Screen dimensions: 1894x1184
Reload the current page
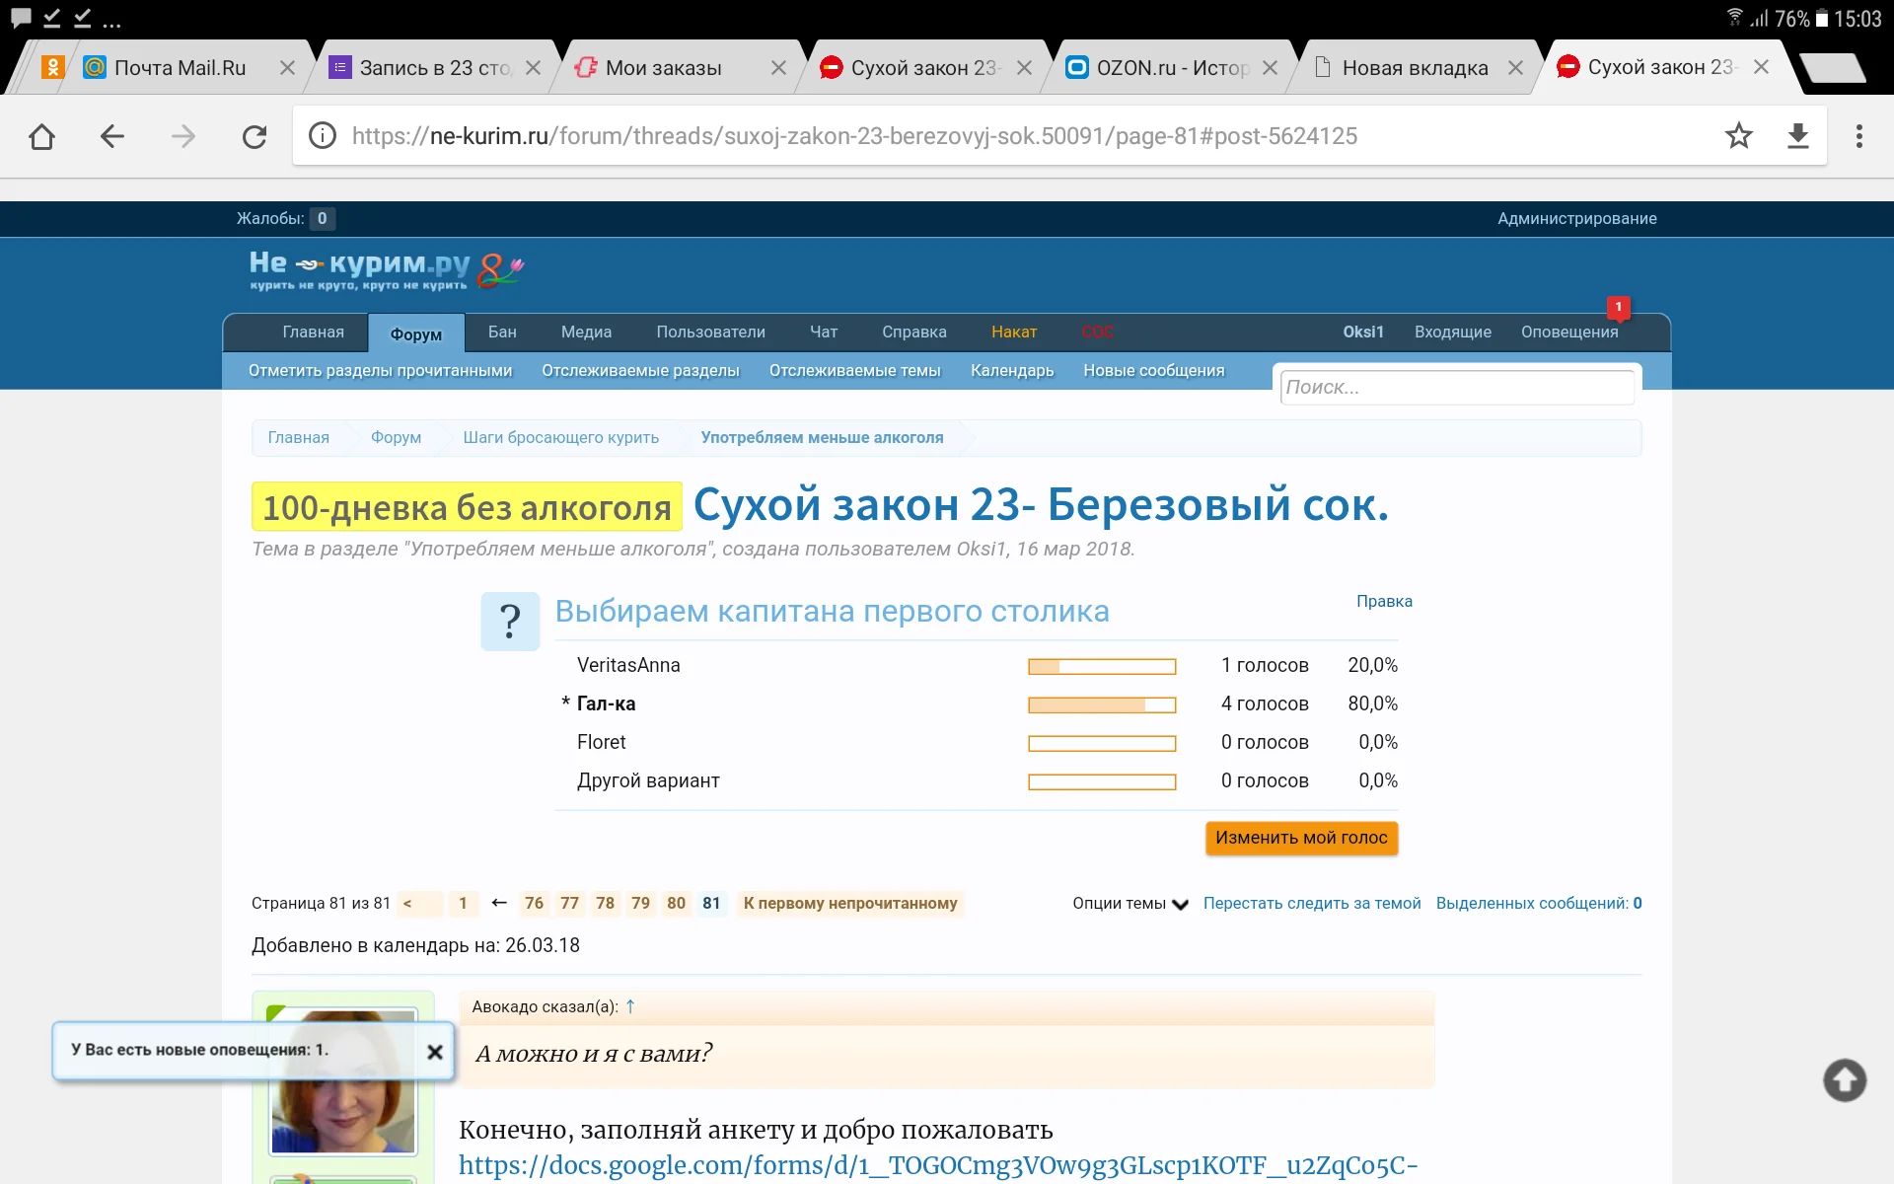(255, 136)
